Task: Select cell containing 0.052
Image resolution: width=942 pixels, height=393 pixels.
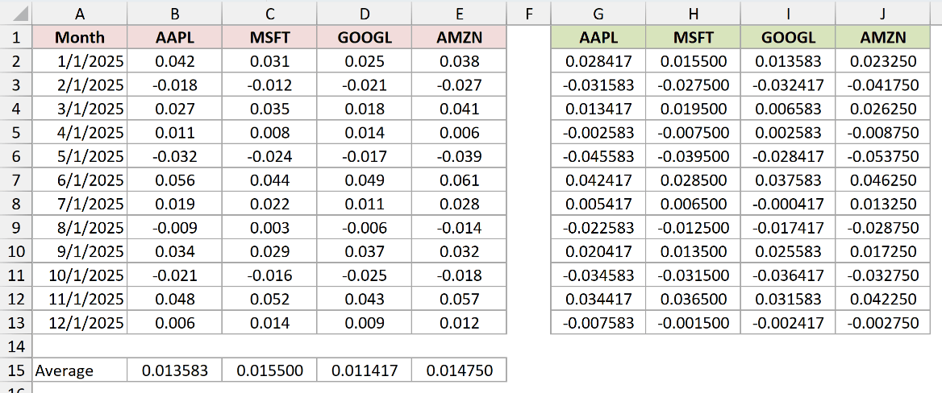Action: pos(269,299)
